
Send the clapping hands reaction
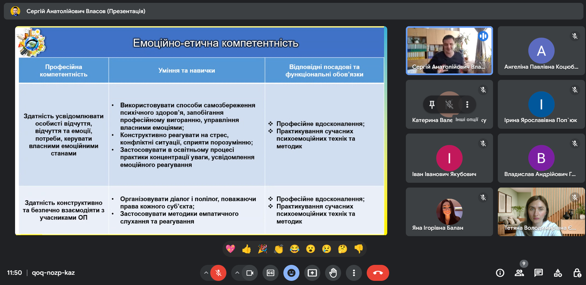point(279,249)
